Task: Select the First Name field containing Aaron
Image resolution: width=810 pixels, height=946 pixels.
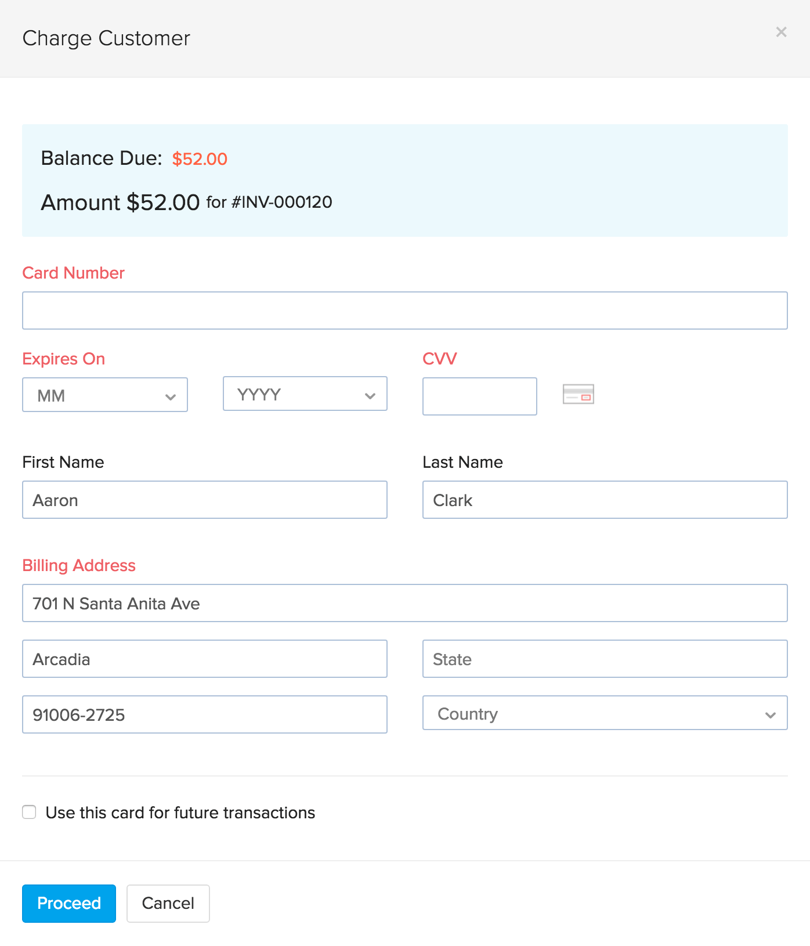Action: point(204,500)
